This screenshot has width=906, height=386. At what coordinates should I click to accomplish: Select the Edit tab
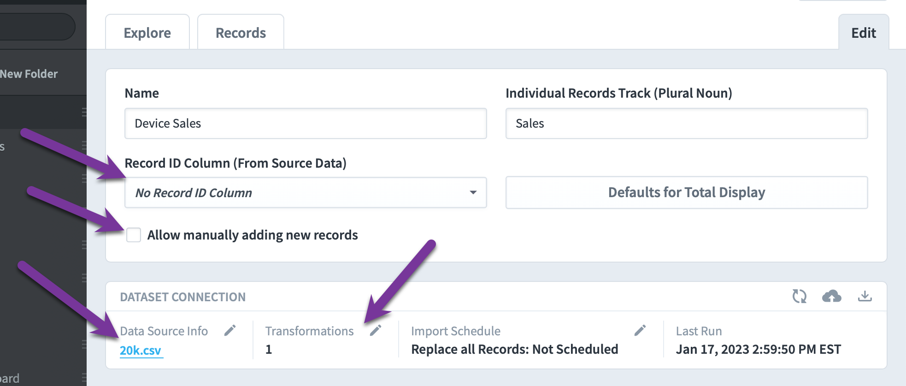(x=864, y=33)
